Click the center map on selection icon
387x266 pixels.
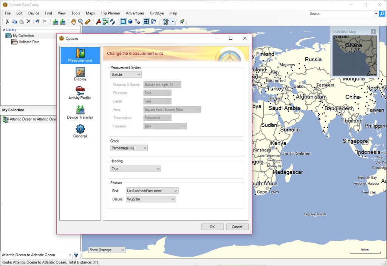coord(146,22)
